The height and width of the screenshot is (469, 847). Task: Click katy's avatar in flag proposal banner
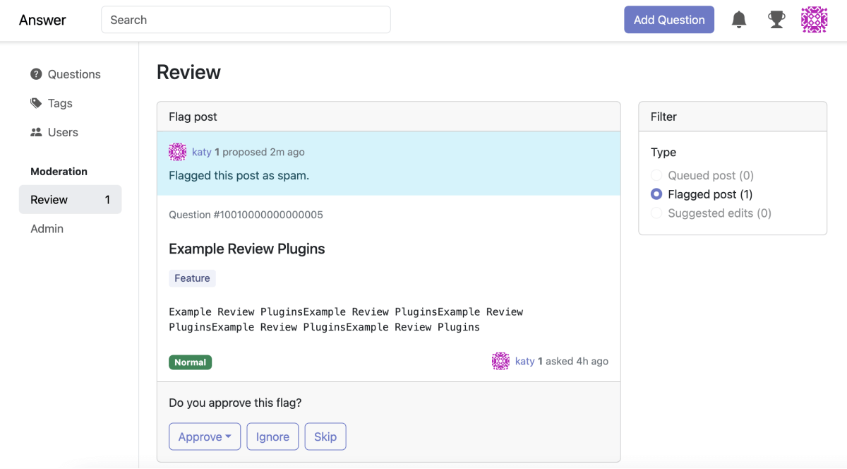click(177, 152)
